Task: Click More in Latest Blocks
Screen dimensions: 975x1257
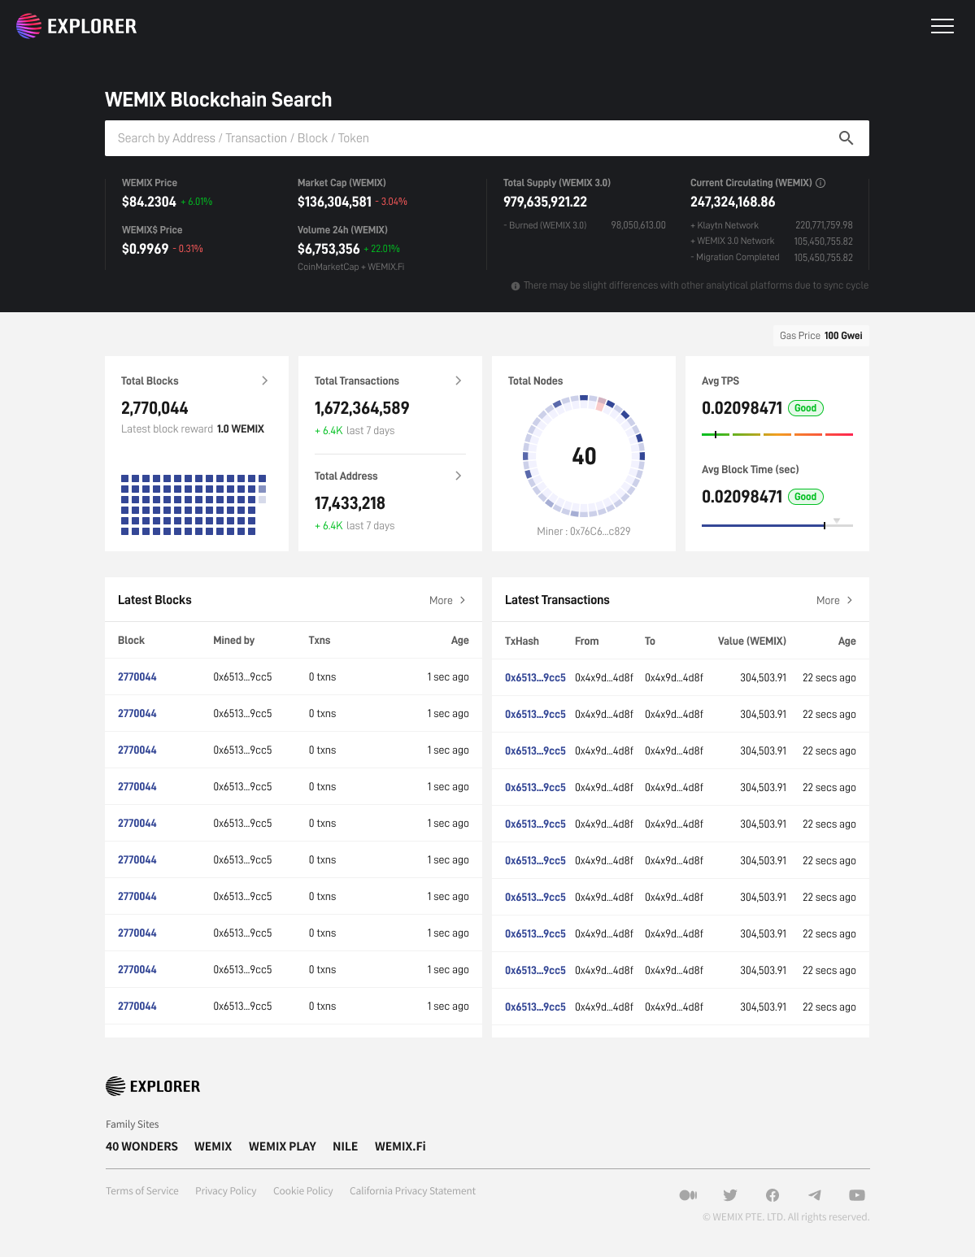Action: [x=441, y=601]
